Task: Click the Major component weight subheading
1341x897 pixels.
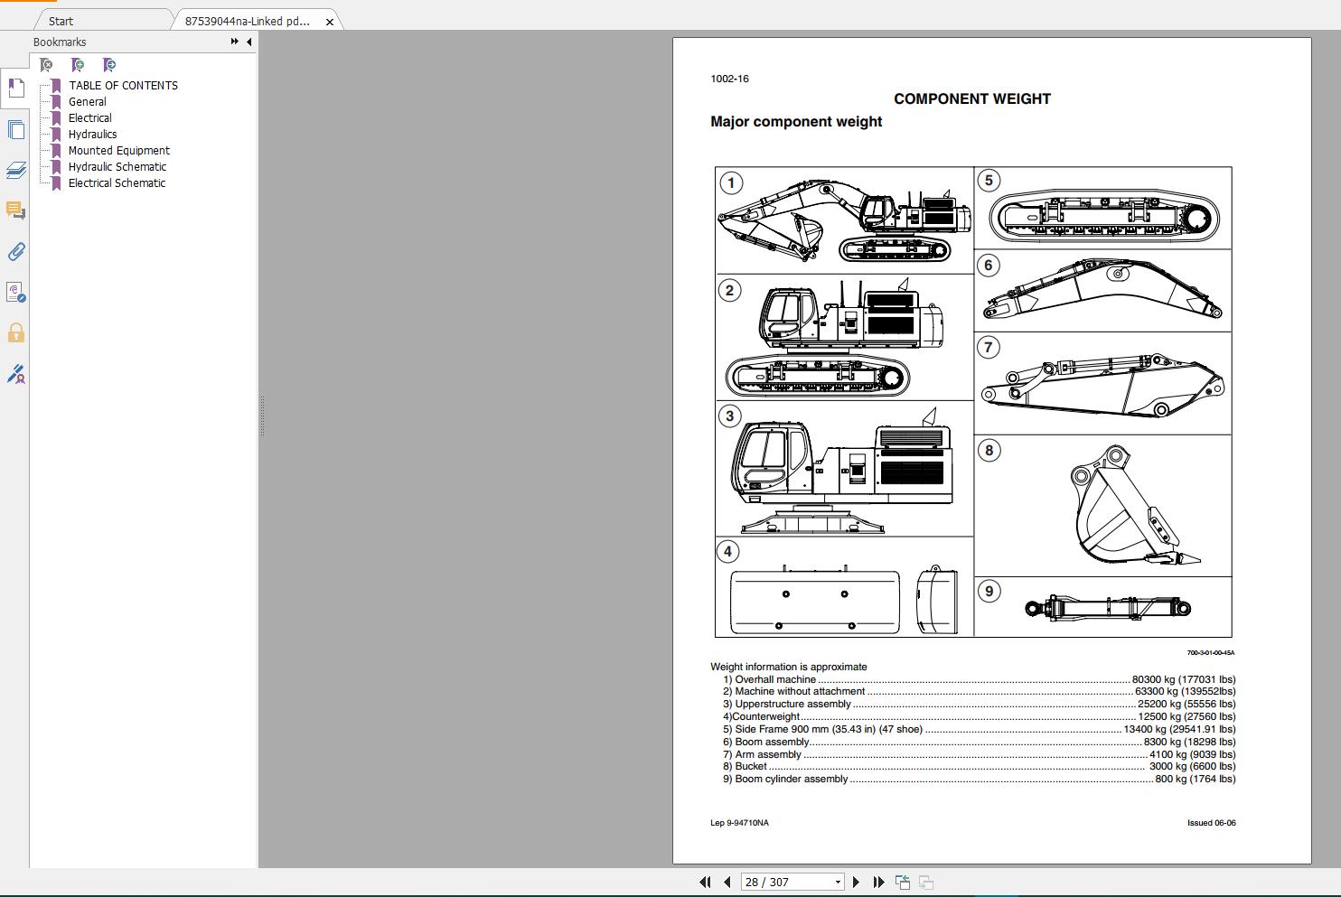Action: pos(796,122)
